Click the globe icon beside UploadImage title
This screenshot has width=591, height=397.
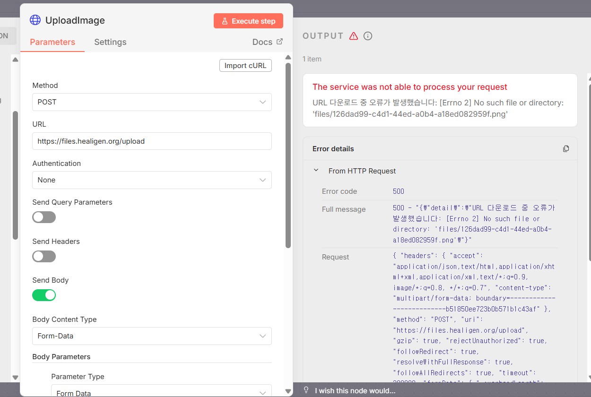pyautogui.click(x=35, y=20)
